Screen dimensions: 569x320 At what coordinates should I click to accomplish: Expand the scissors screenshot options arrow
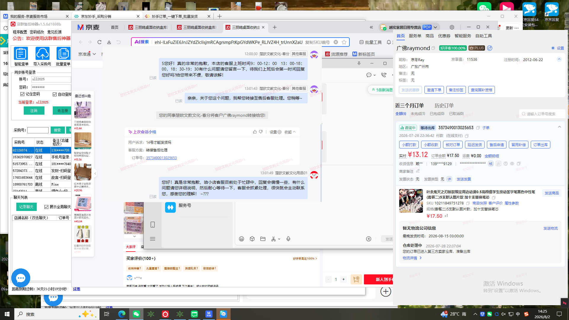click(x=279, y=239)
